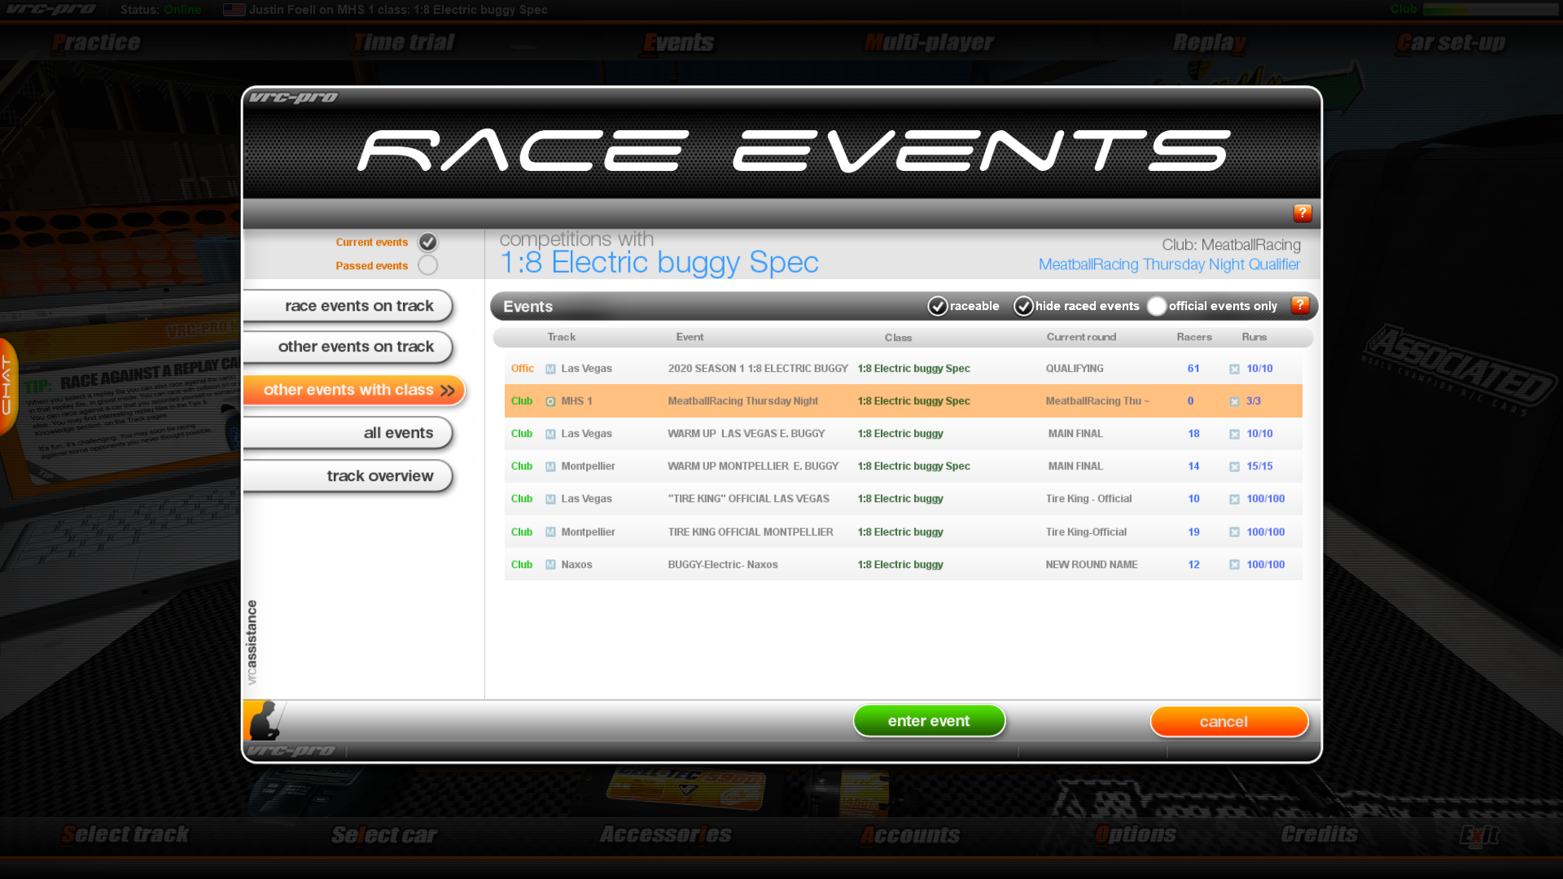Select Current events radio button

(x=427, y=242)
